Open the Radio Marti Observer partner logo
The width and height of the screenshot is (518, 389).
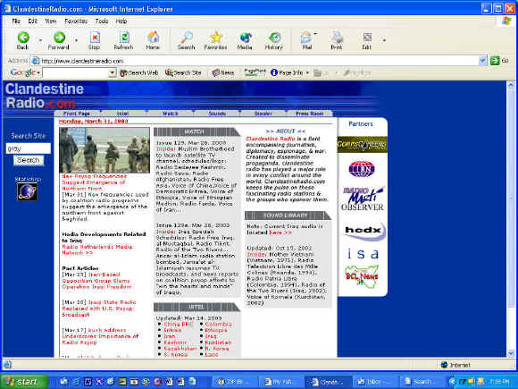tap(363, 199)
